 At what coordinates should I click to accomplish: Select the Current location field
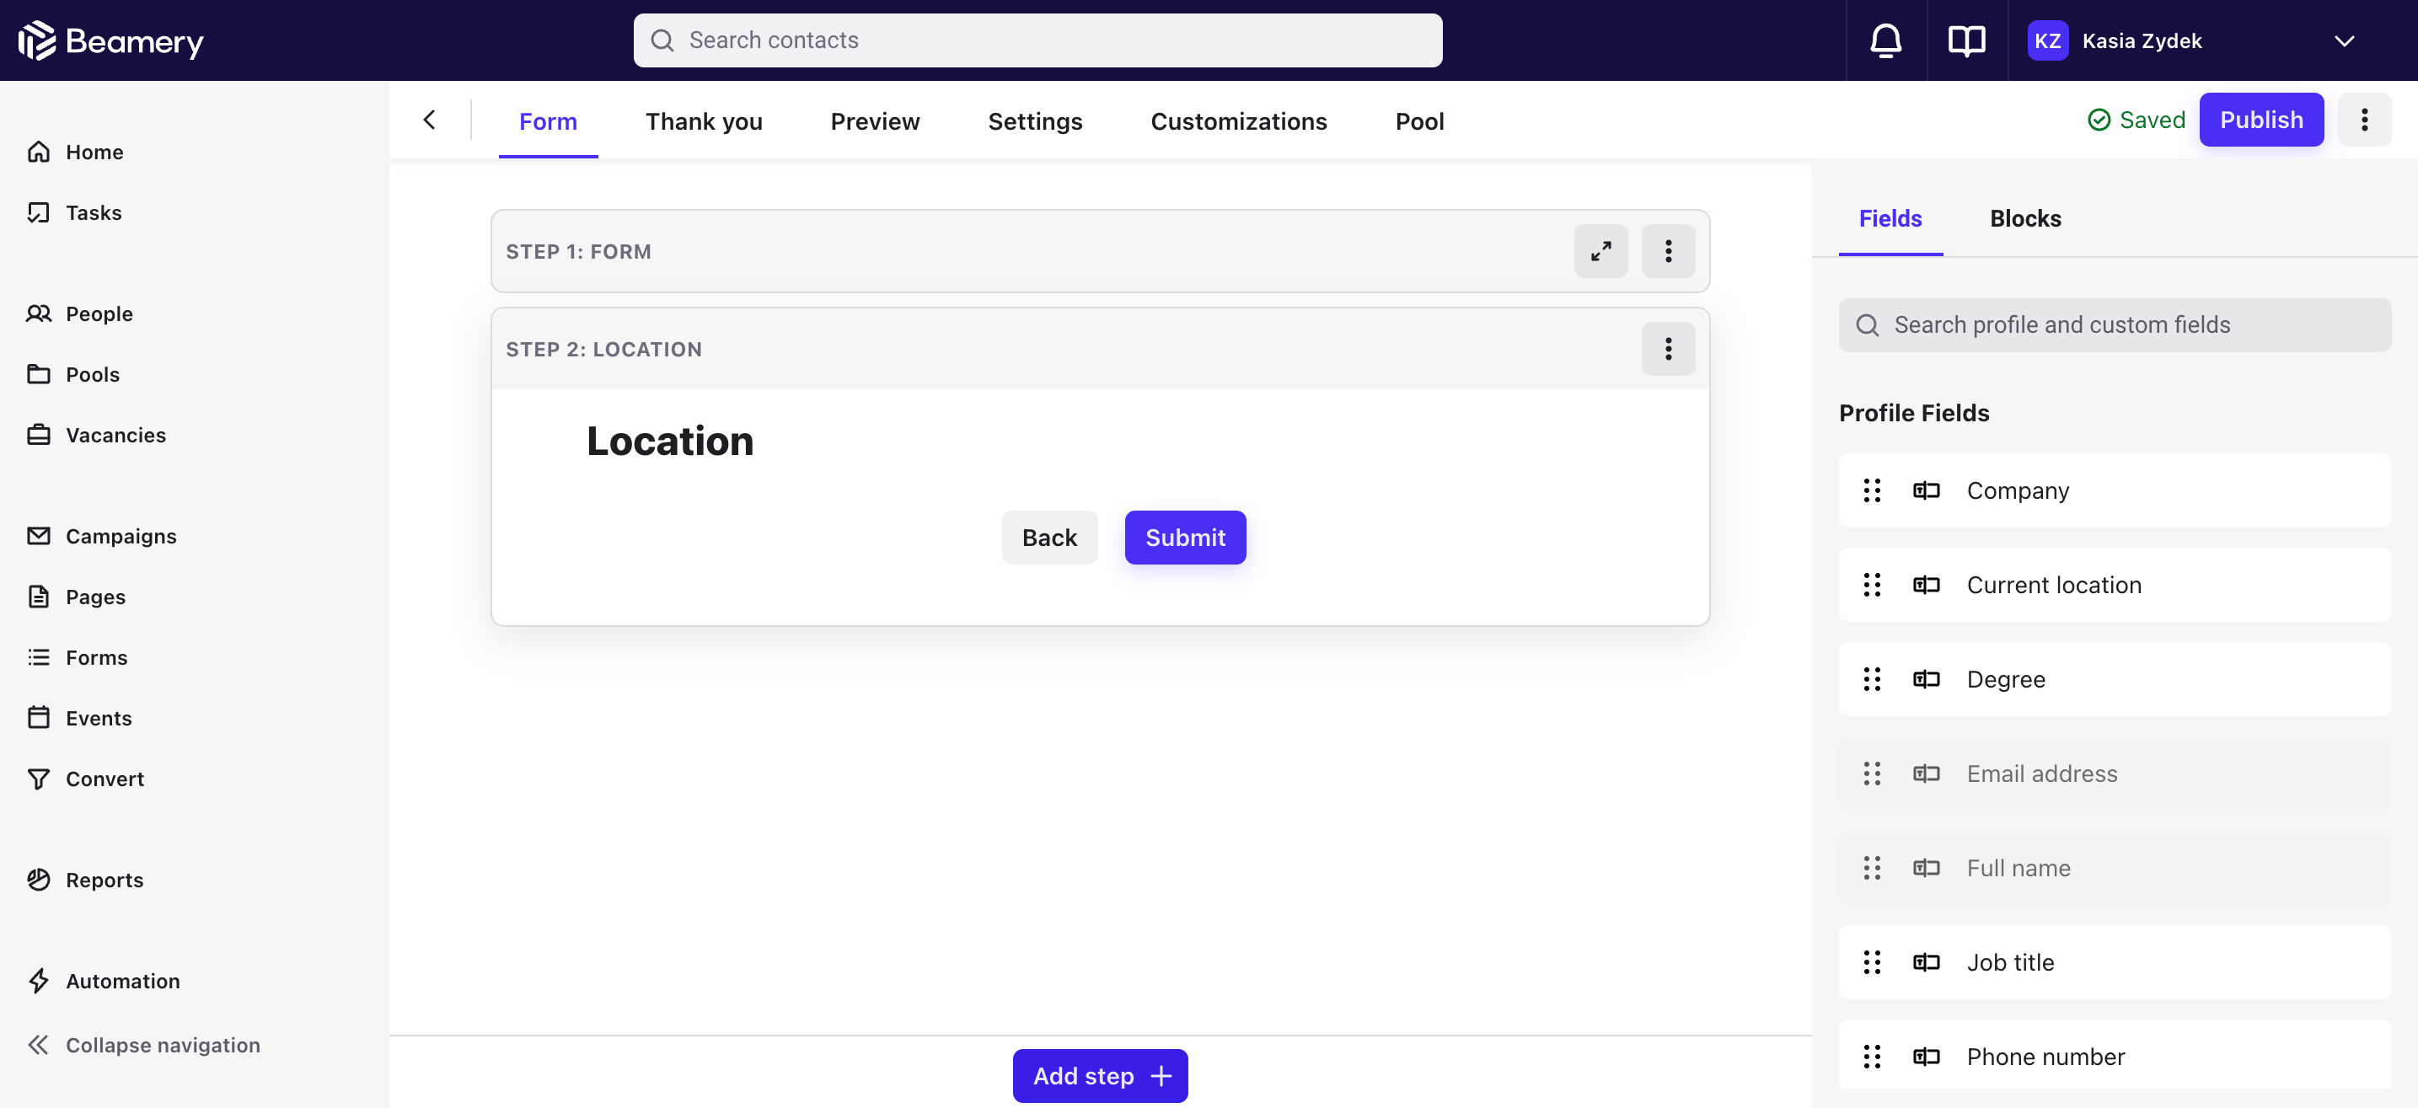pyautogui.click(x=2114, y=586)
